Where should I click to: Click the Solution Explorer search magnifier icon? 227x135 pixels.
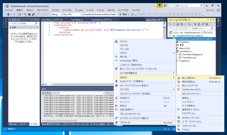212,28
